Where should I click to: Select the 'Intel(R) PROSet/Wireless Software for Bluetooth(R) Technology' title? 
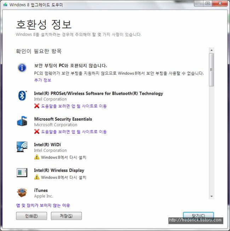[98, 93]
